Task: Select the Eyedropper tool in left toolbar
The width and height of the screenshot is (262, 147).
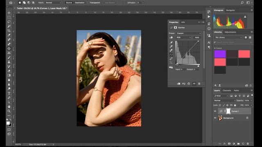Action: click(9, 35)
